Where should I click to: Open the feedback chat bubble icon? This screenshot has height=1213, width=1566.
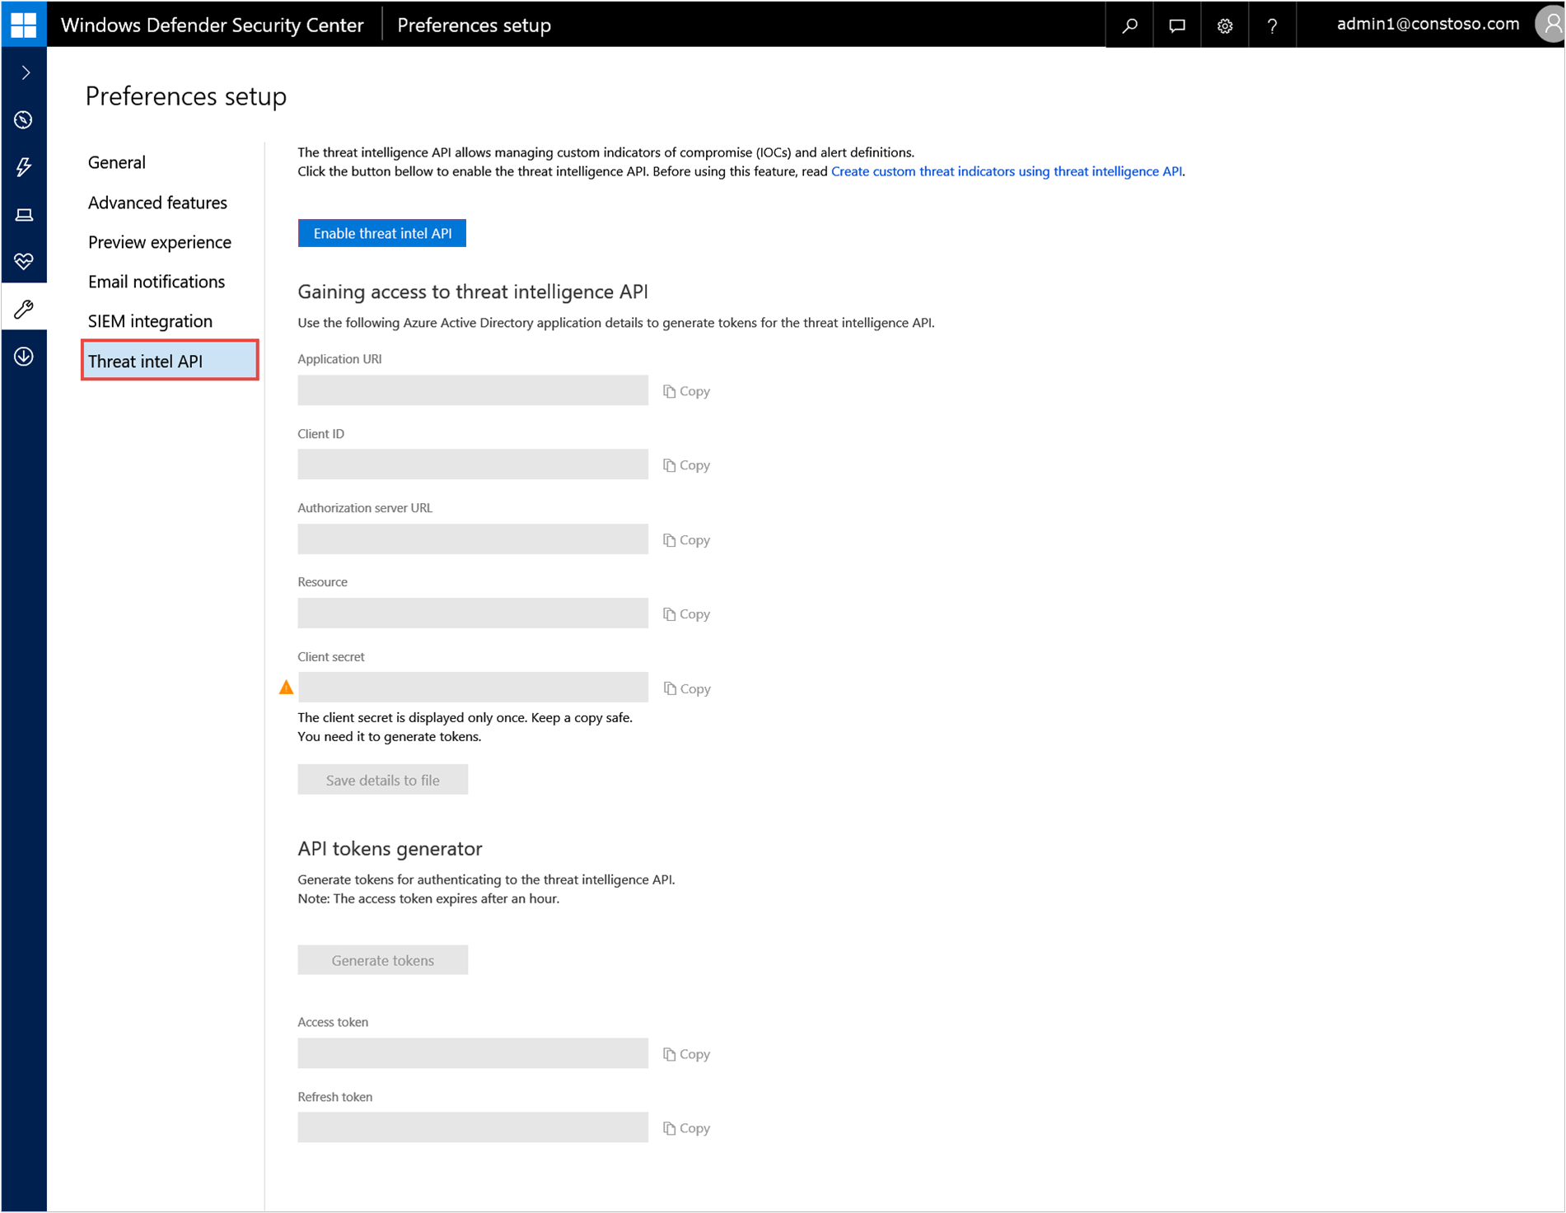(1177, 26)
